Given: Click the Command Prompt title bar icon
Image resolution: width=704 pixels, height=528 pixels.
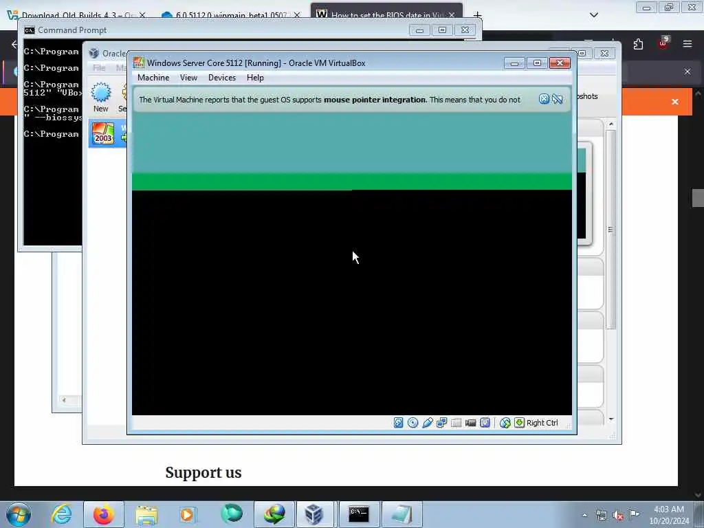Looking at the screenshot, I should 30,30.
